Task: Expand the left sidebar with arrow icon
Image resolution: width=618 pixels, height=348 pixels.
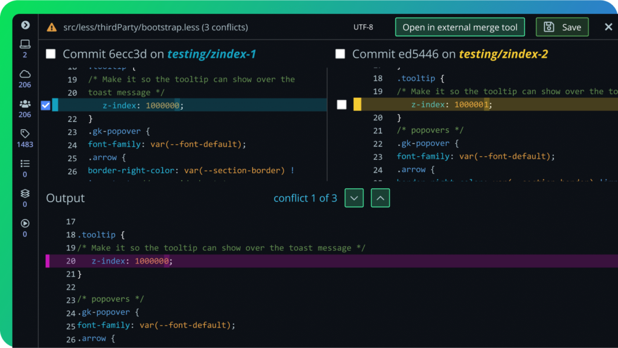Action: coord(25,25)
